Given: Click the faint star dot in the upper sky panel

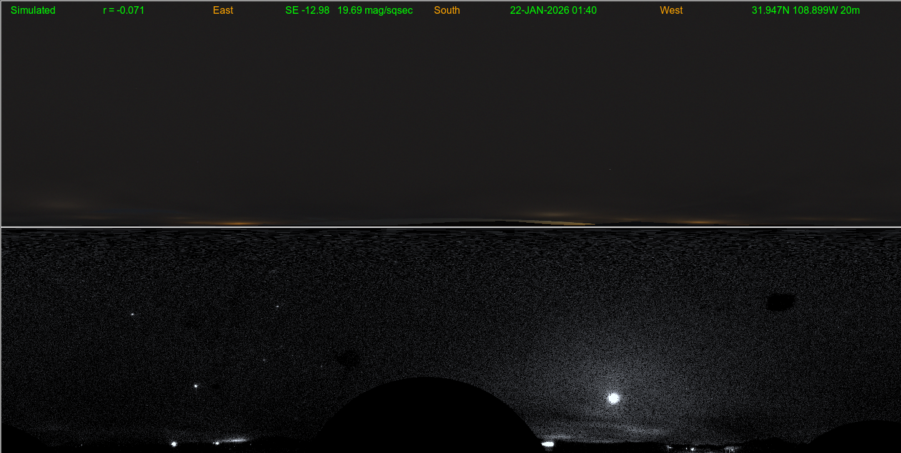Looking at the screenshot, I should (x=610, y=169).
